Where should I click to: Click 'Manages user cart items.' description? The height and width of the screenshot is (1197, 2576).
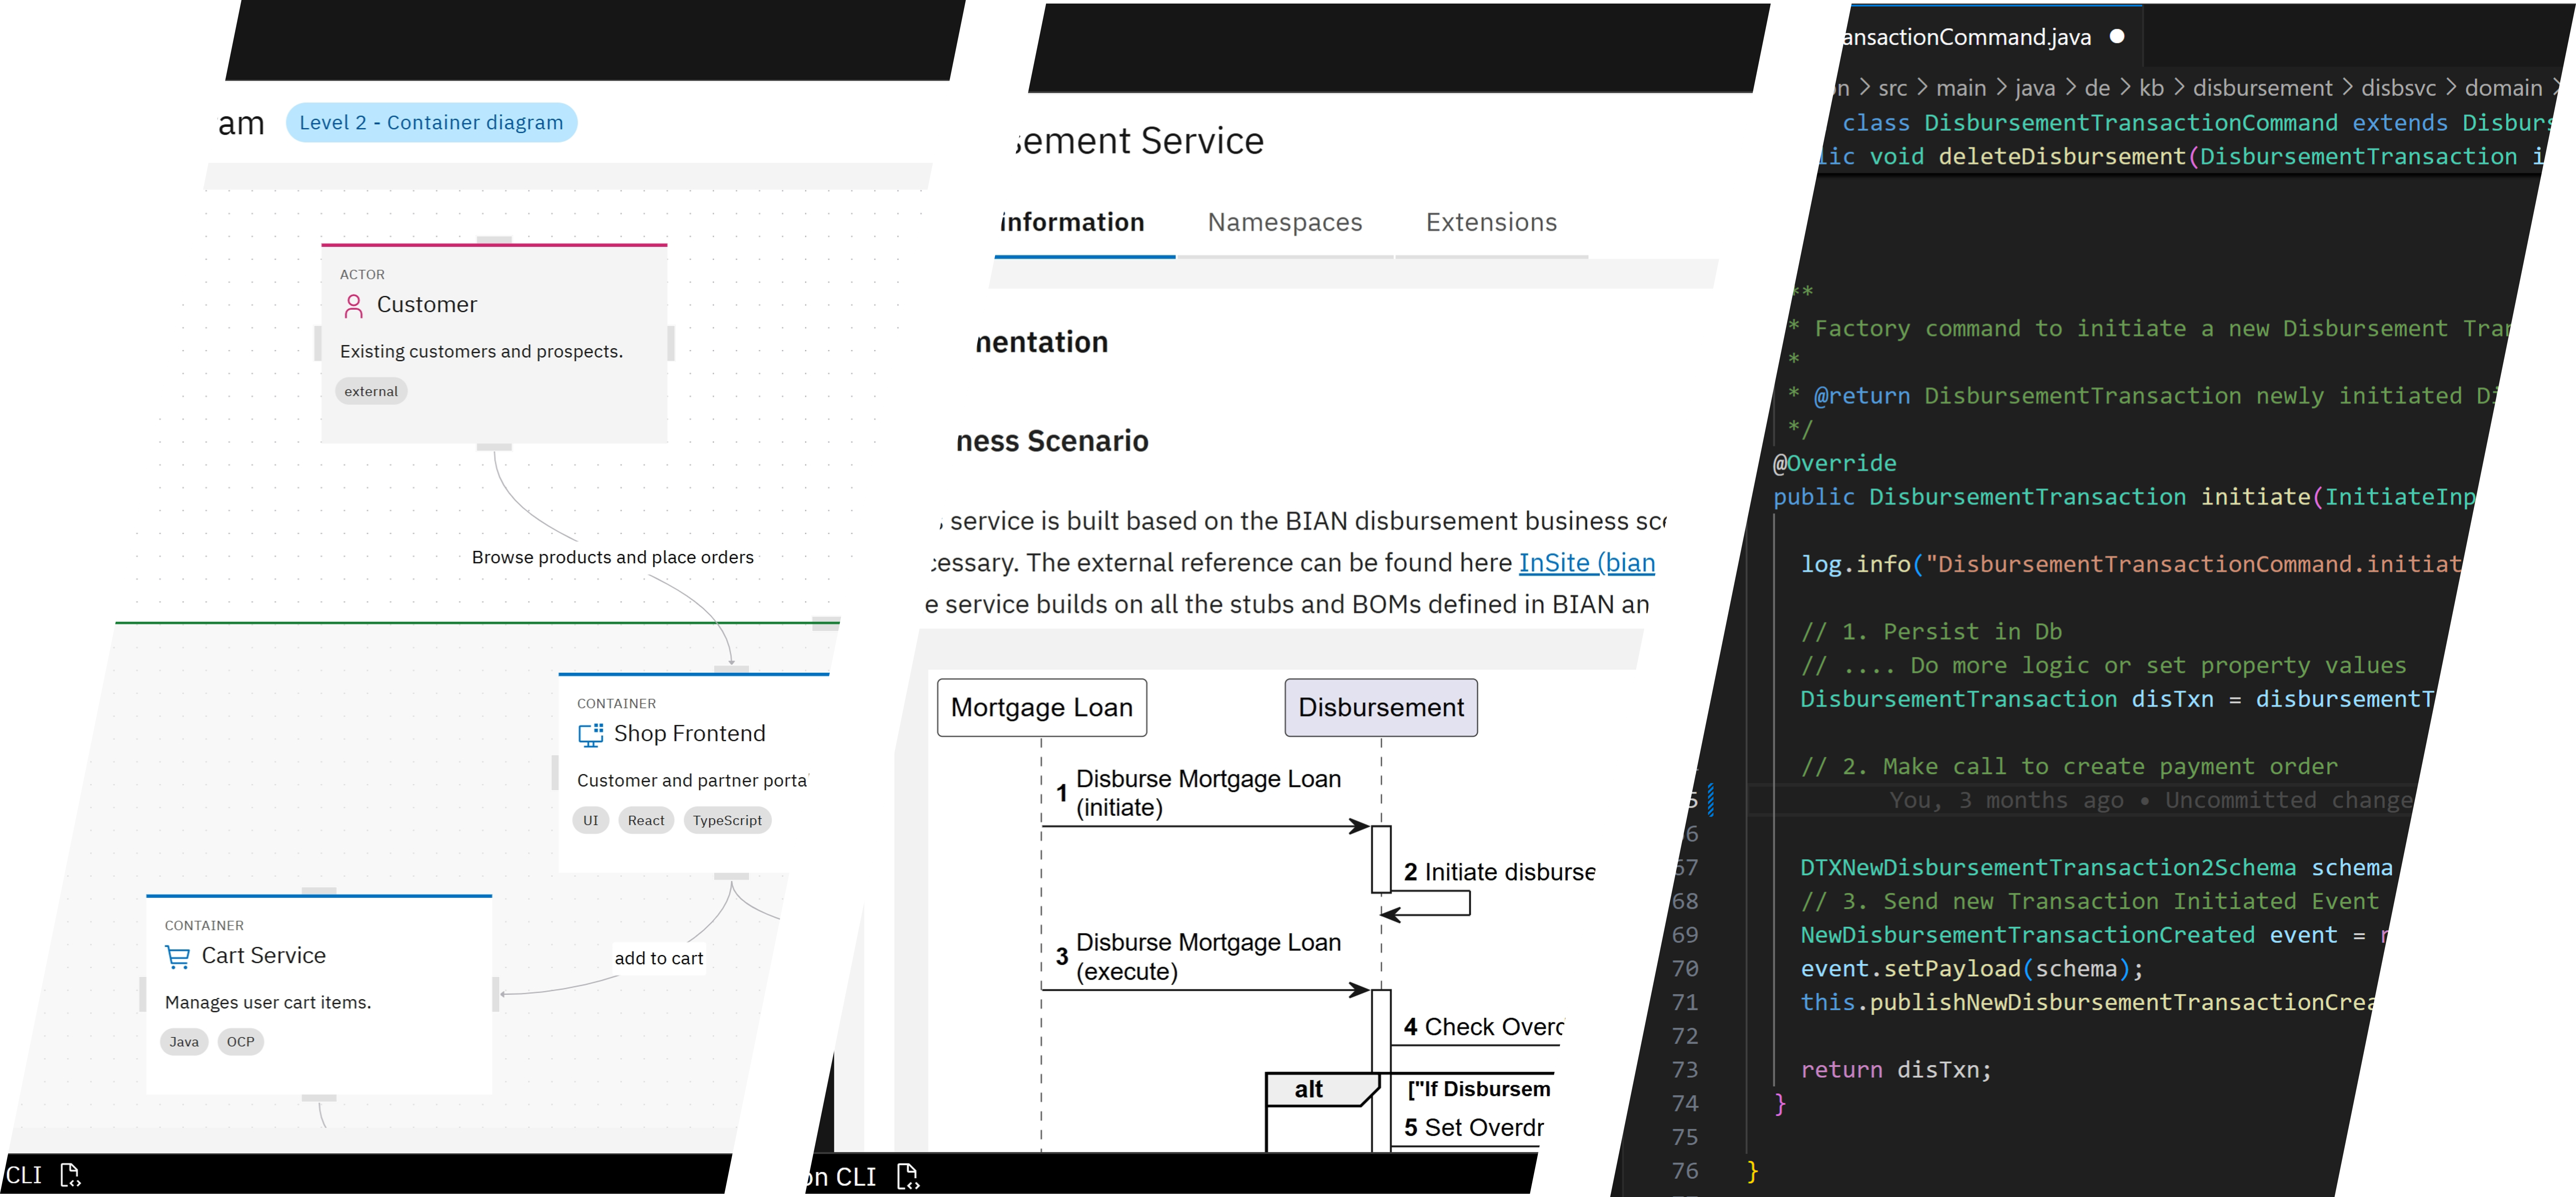coord(268,1003)
